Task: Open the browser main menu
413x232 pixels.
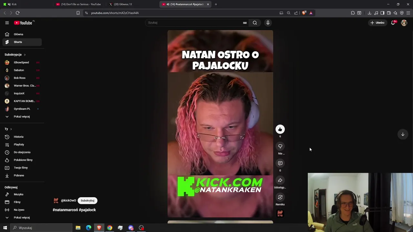Action: tap(408, 13)
